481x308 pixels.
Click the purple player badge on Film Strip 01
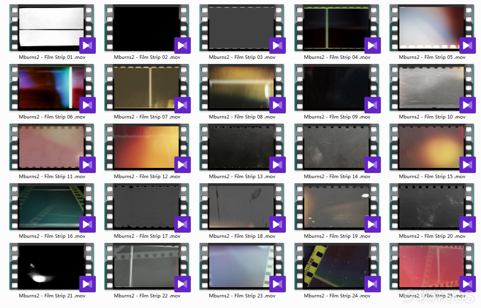(x=88, y=46)
